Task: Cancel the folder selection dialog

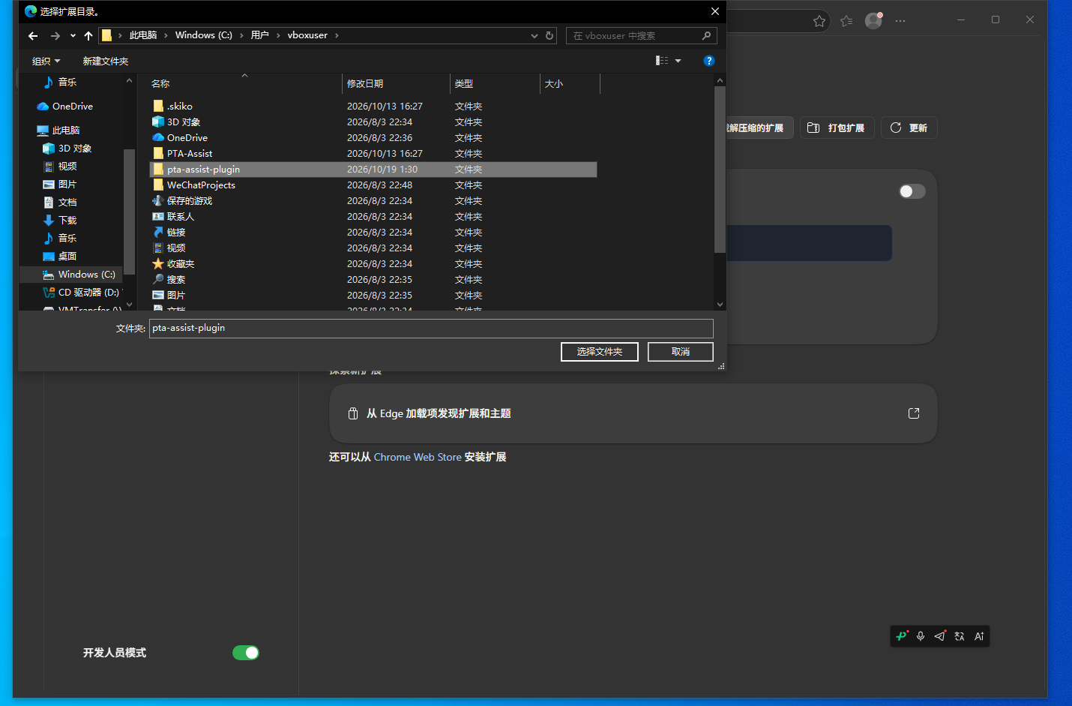Action: click(x=681, y=352)
